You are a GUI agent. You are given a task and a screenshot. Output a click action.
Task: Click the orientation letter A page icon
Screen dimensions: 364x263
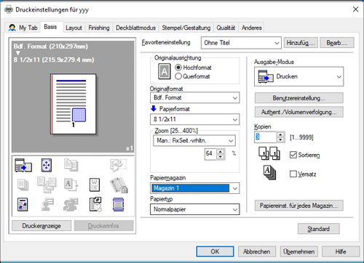point(165,71)
